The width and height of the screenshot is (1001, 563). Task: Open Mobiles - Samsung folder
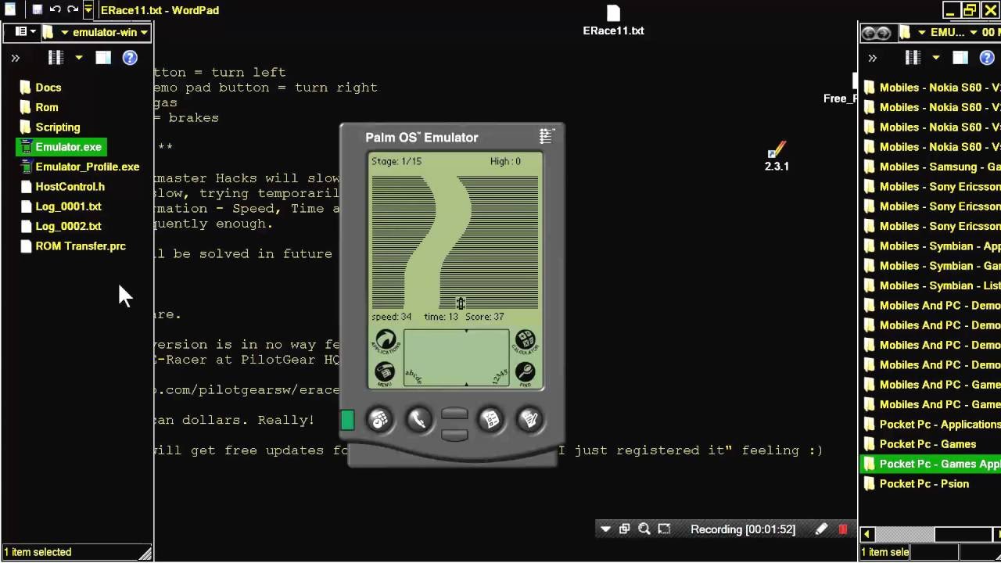pyautogui.click(x=931, y=167)
